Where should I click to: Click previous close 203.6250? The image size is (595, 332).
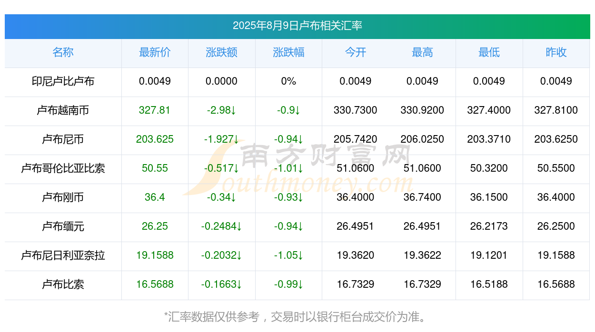tap(556, 139)
